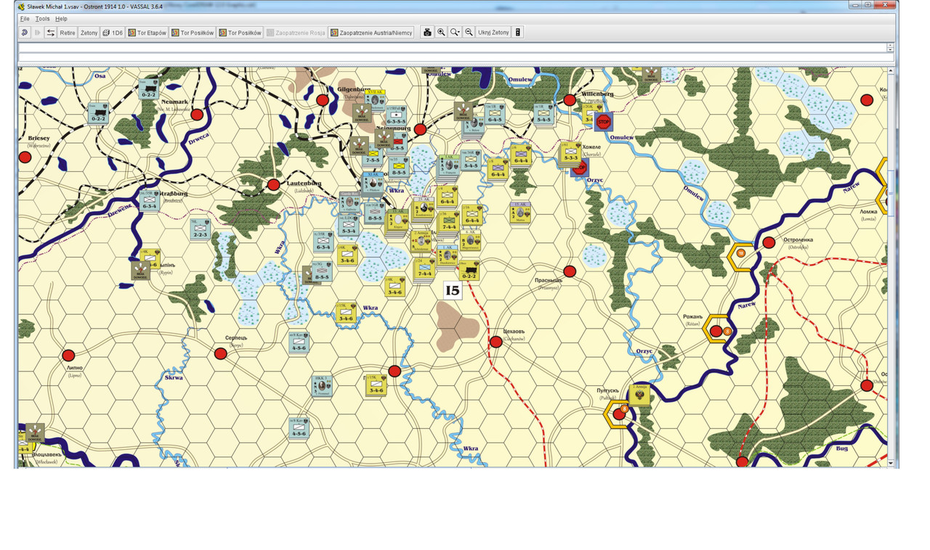Select the XI AK headquarters counter
Viewport: 930px width, 550px height.
373,183
